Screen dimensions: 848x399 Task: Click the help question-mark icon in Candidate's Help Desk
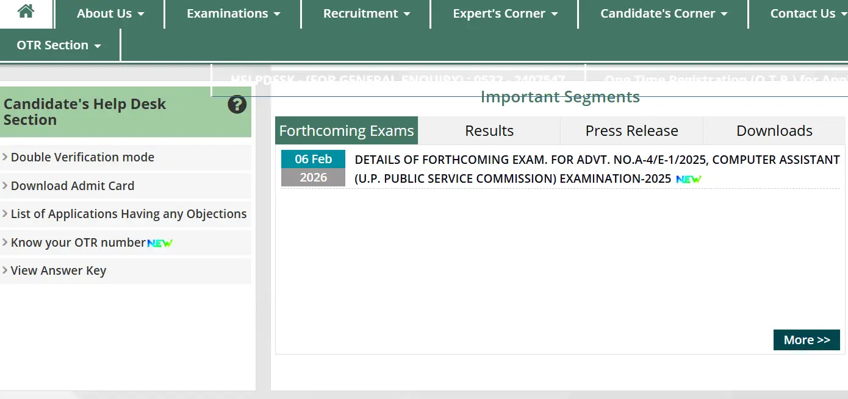237,104
